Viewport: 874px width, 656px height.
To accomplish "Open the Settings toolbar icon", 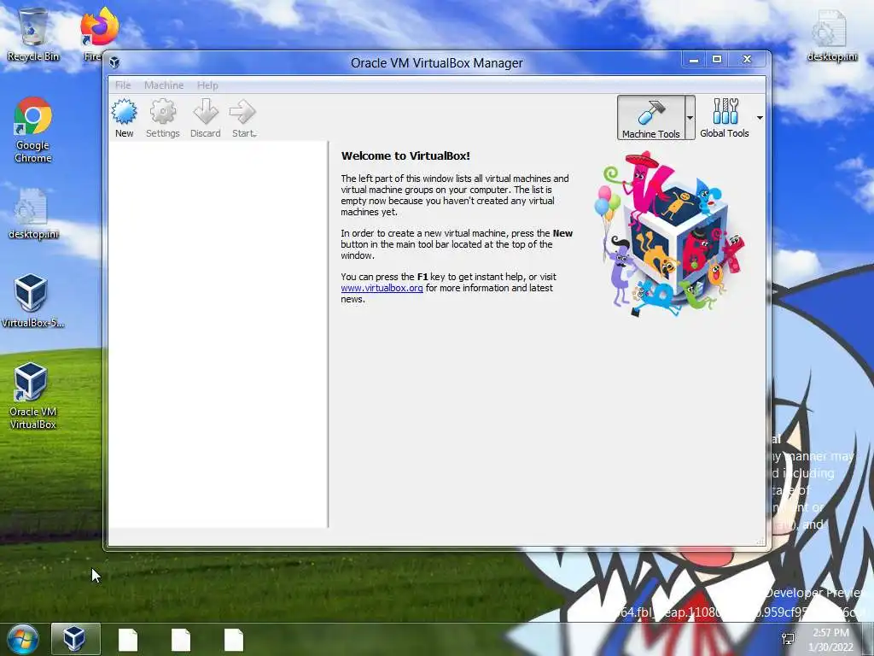I will [163, 118].
